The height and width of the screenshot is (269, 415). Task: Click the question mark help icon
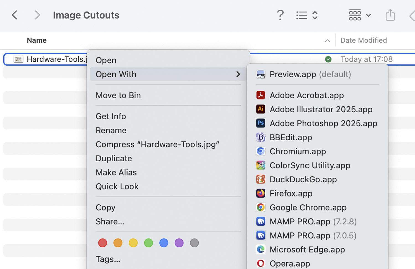(x=280, y=15)
